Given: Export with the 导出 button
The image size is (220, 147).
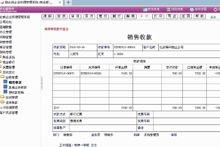Looking at the screenshot, I should pos(172,16).
